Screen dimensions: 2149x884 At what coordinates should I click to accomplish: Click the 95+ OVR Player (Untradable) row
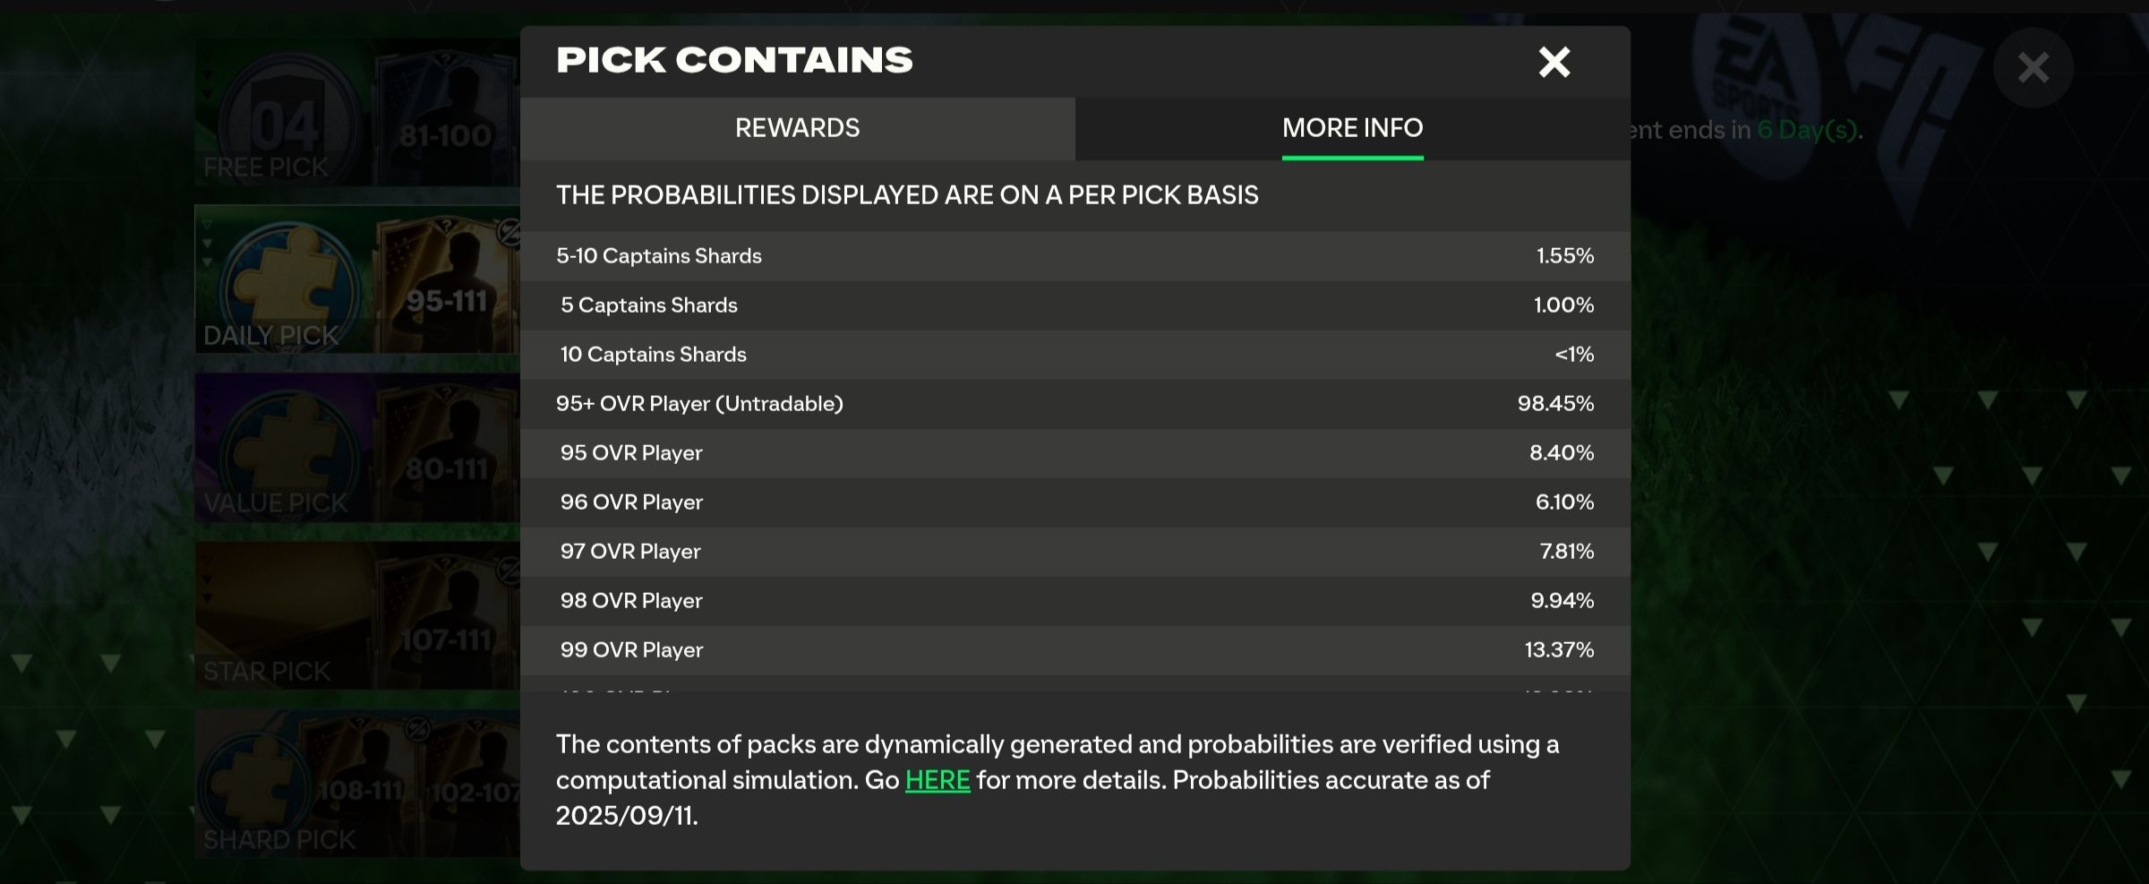pyautogui.click(x=1074, y=404)
